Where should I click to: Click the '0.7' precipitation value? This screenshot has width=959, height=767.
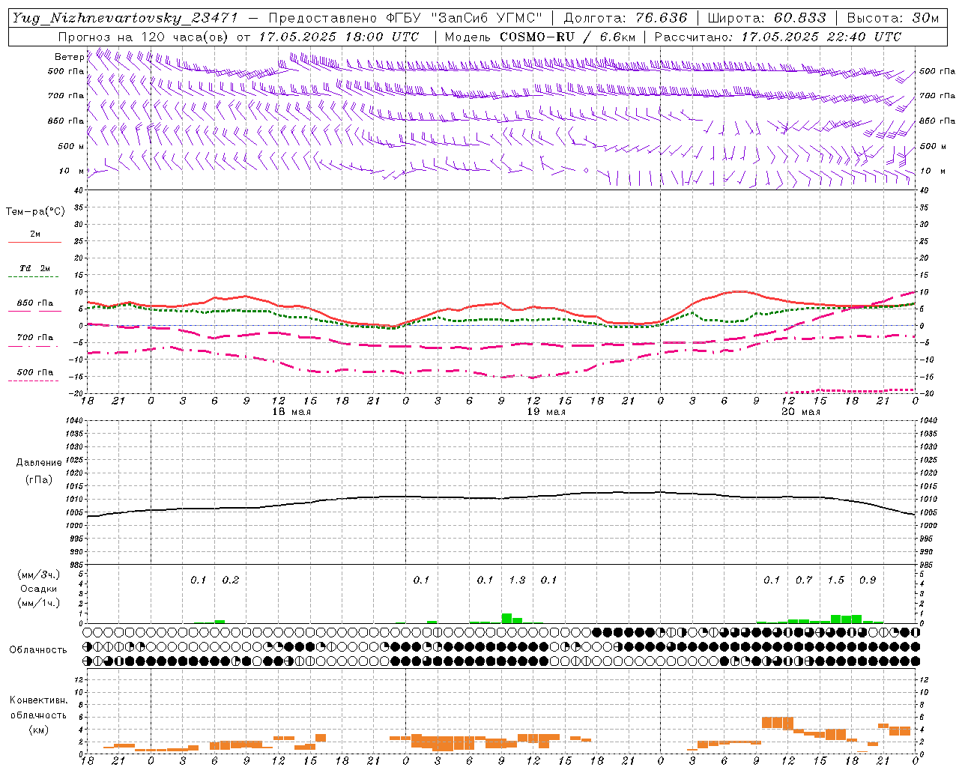pyautogui.click(x=804, y=580)
